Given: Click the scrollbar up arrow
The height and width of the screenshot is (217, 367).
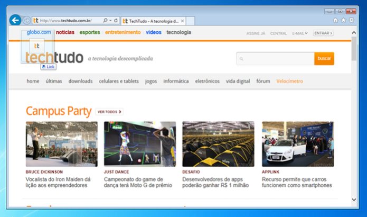Looking at the screenshot, I should coord(354,33).
